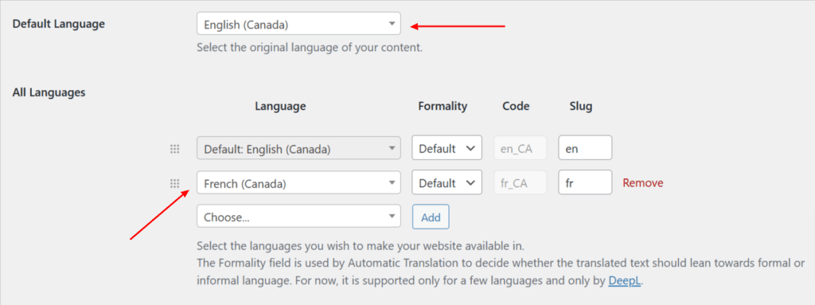The height and width of the screenshot is (305, 815).
Task: Click the en_CA code field
Action: tap(520, 148)
